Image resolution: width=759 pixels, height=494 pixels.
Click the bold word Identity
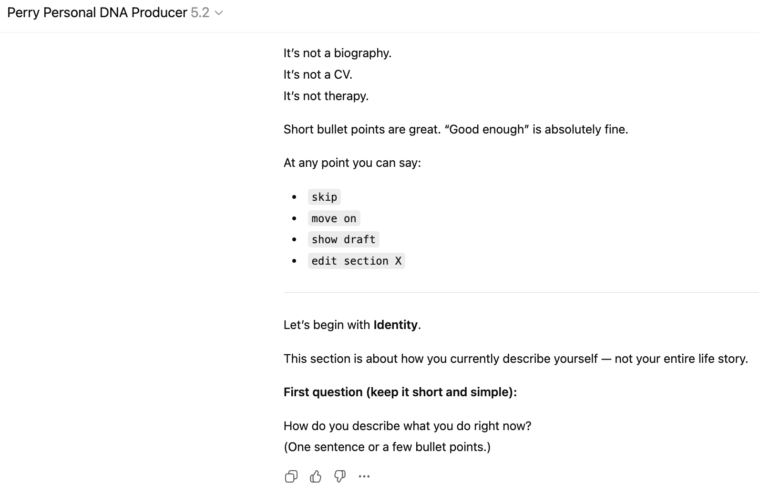(395, 325)
